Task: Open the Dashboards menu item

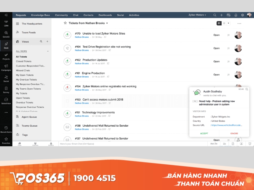Action: [x=105, y=15]
